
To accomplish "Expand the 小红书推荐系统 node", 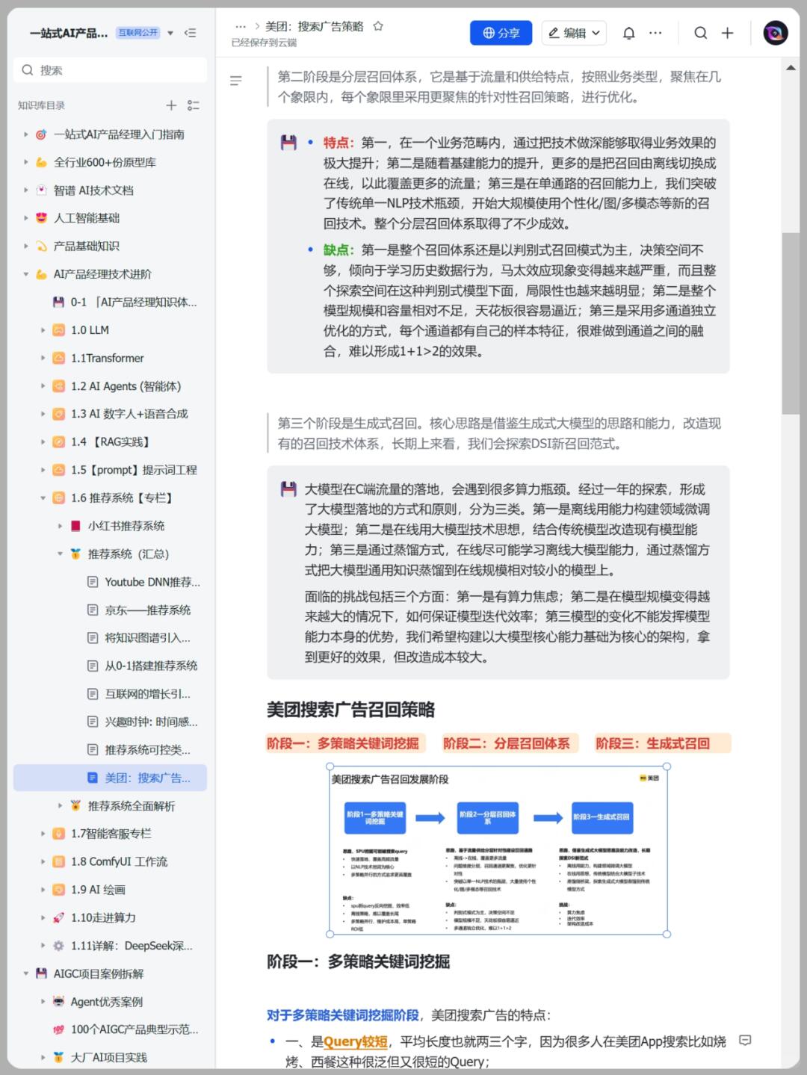I will [x=60, y=526].
